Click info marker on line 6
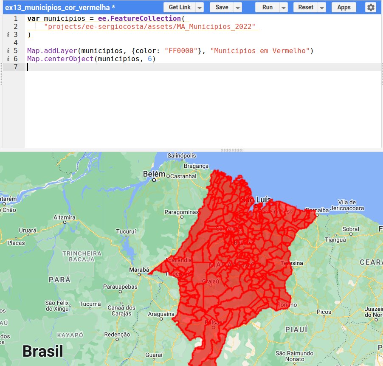Image resolution: width=383 pixels, height=366 pixels. (x=8, y=59)
